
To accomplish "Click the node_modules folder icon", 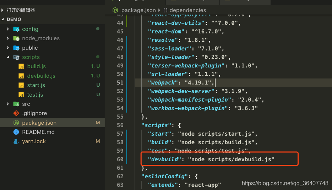I will [x=16, y=38].
